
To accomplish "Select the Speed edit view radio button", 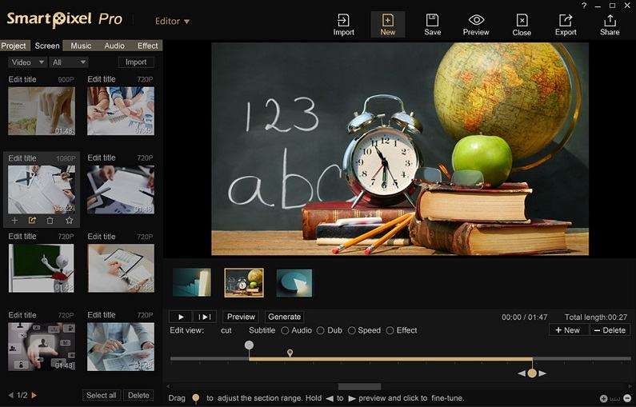I will click(352, 330).
